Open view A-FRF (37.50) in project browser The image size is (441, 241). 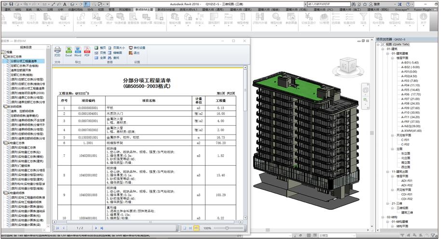coord(410,121)
